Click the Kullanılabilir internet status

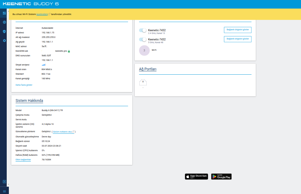[47, 28]
